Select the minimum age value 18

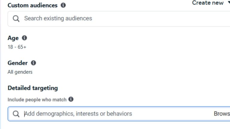[x=10, y=47]
